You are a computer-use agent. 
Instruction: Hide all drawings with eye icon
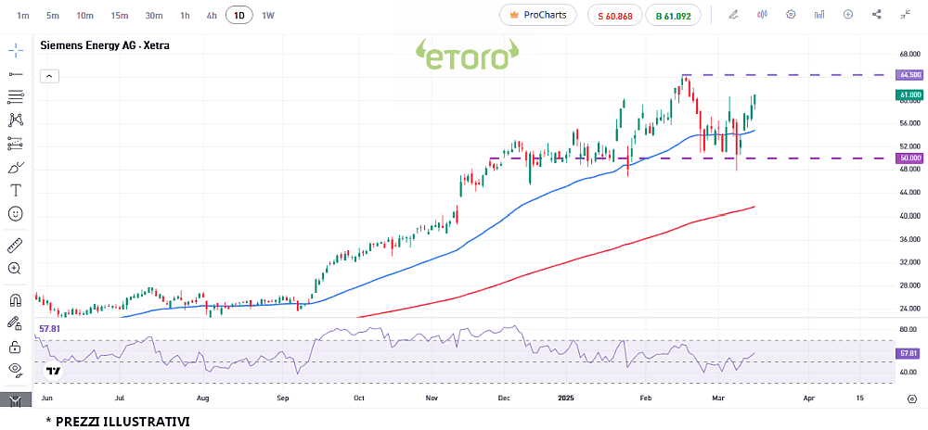click(16, 370)
